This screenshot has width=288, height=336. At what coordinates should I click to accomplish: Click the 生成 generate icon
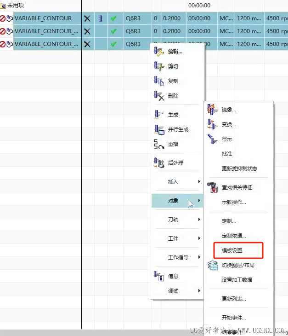pos(159,115)
